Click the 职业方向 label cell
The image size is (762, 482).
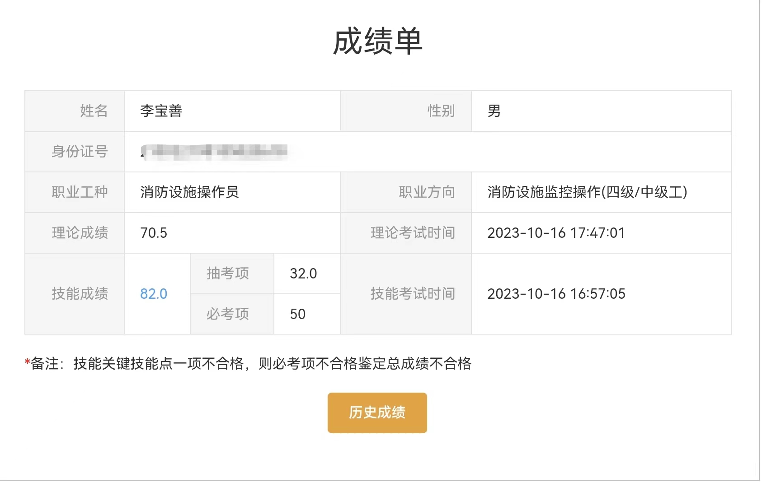click(406, 192)
